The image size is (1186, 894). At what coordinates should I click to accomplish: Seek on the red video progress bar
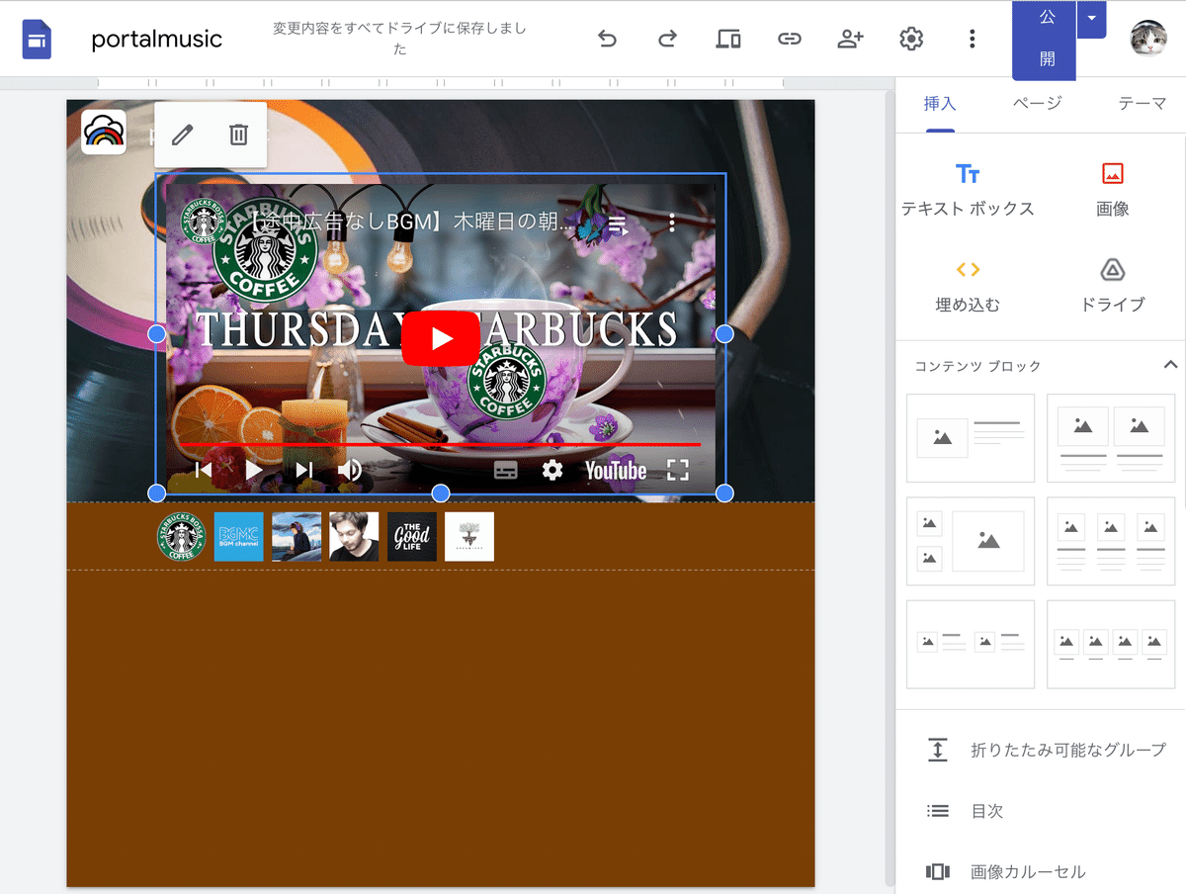[441, 445]
